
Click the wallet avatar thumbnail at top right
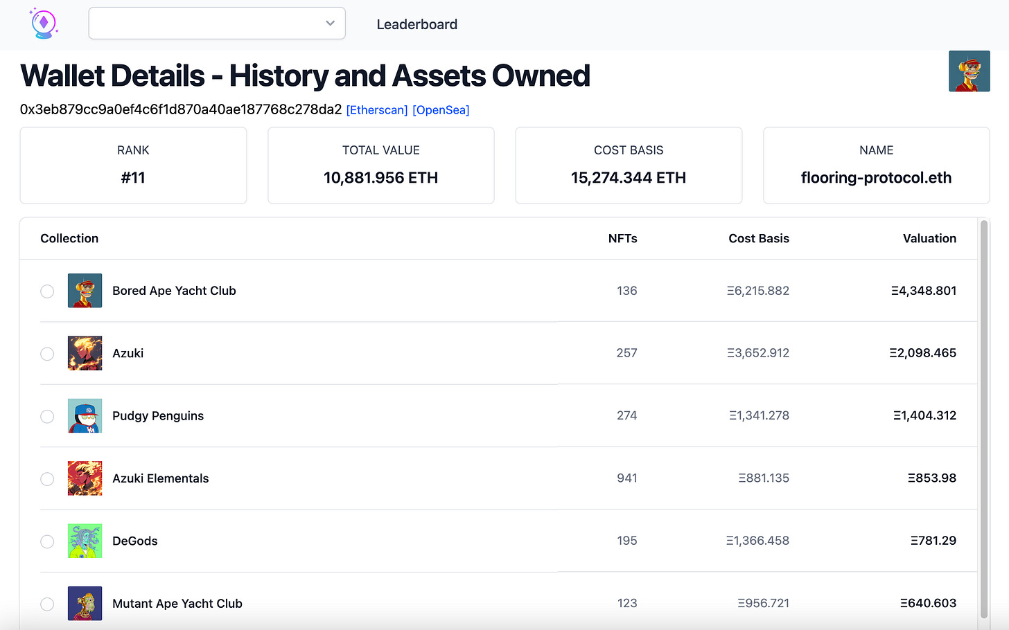tap(969, 71)
